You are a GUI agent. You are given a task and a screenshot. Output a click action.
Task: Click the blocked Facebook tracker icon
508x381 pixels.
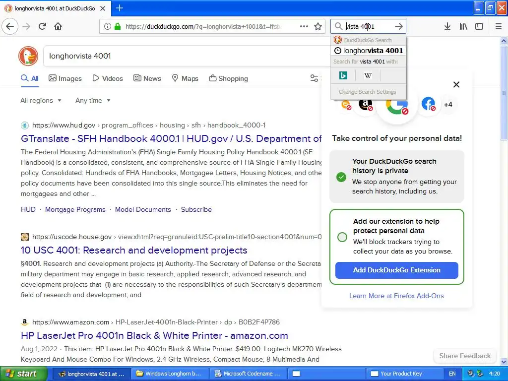[428, 104]
